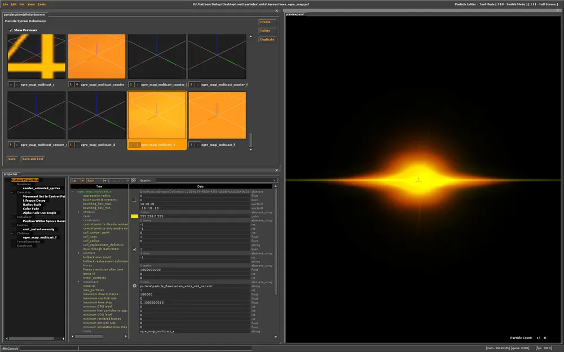Click the scroll-down arrow of the Data column

tap(276, 338)
